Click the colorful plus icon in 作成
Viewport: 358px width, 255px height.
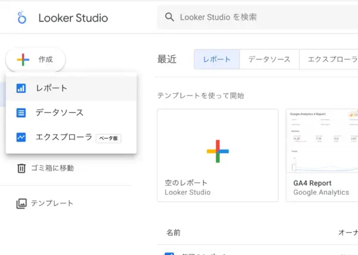coord(23,60)
